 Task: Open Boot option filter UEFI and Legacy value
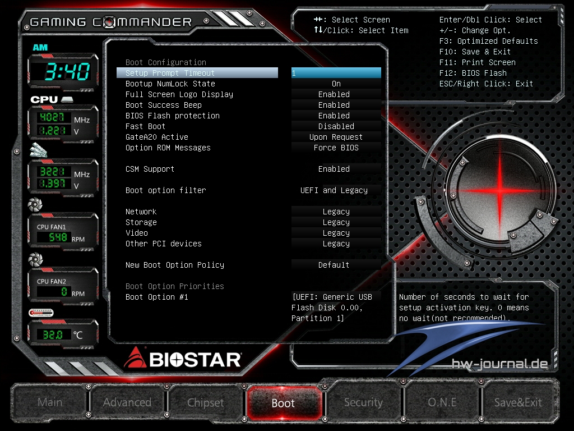point(336,190)
